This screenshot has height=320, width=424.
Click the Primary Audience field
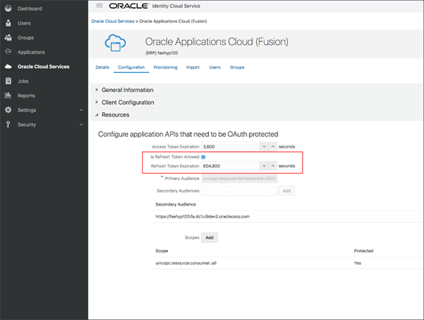coord(239,178)
